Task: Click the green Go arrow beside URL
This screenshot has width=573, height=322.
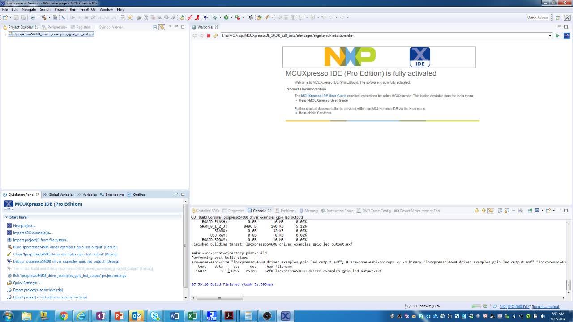Action: tap(557, 35)
